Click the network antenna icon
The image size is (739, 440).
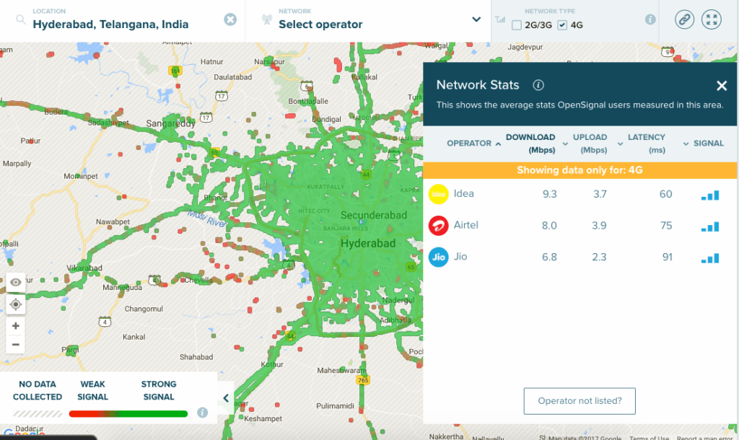[x=267, y=19]
